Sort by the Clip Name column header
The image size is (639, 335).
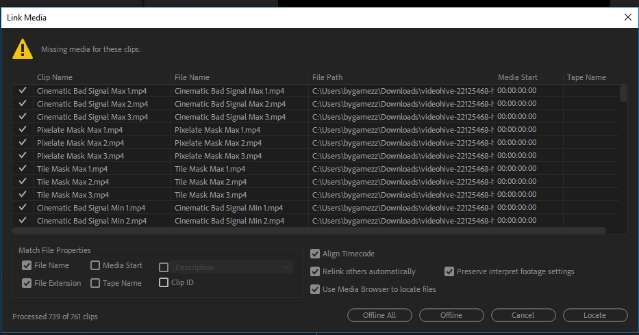[x=55, y=77]
